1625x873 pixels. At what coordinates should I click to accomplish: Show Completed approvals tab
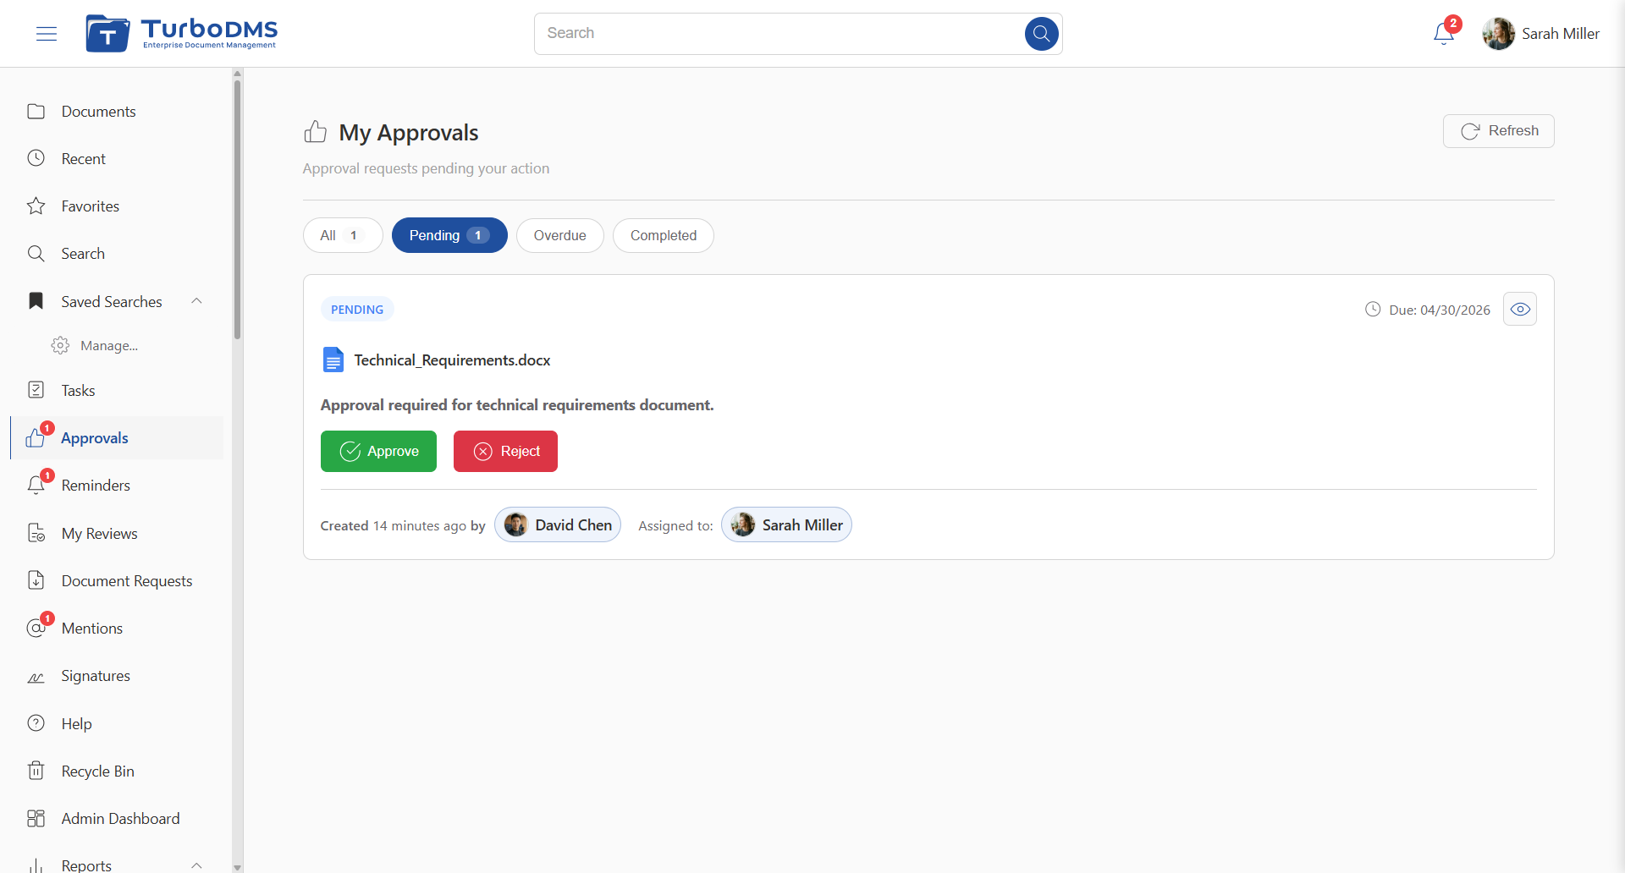pos(664,235)
